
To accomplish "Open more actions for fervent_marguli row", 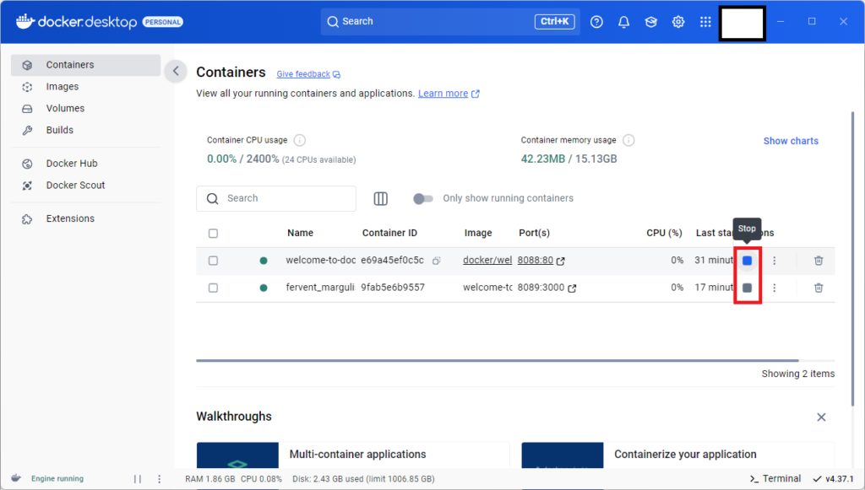I will 774,288.
